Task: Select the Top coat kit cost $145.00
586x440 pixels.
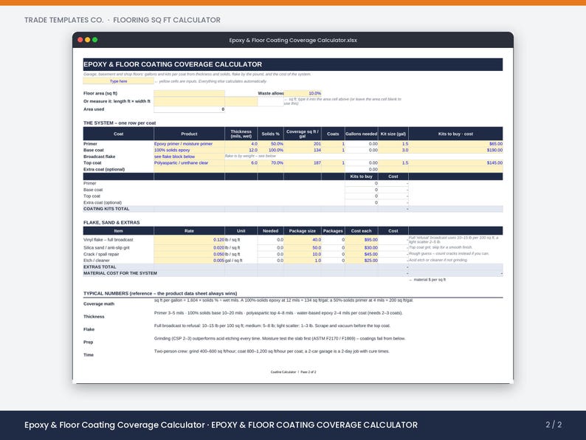Action: tap(455, 163)
